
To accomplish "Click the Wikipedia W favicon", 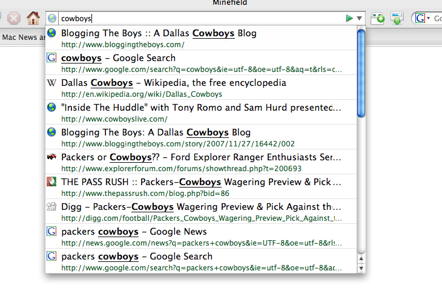I will point(51,82).
